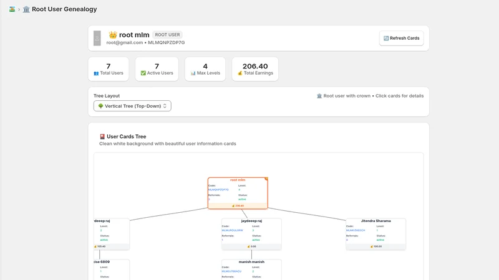Click the up-down chevron on Vertical Tree dropdown

165,106
